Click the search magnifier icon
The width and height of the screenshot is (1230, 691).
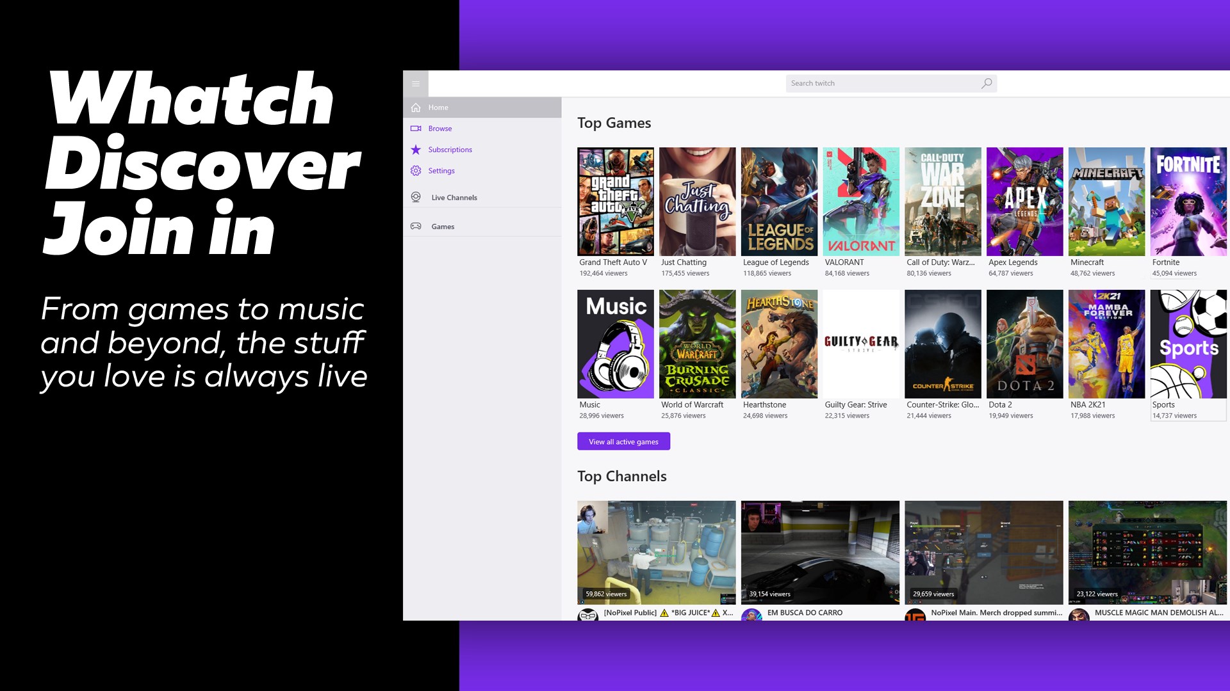pyautogui.click(x=987, y=83)
